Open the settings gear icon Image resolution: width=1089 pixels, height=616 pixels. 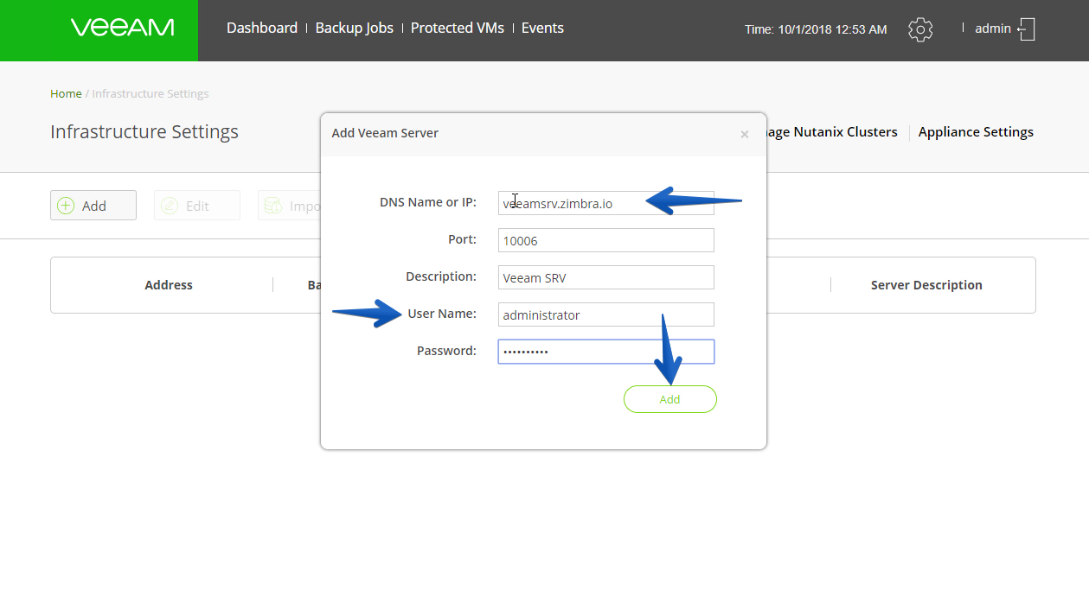click(x=920, y=29)
